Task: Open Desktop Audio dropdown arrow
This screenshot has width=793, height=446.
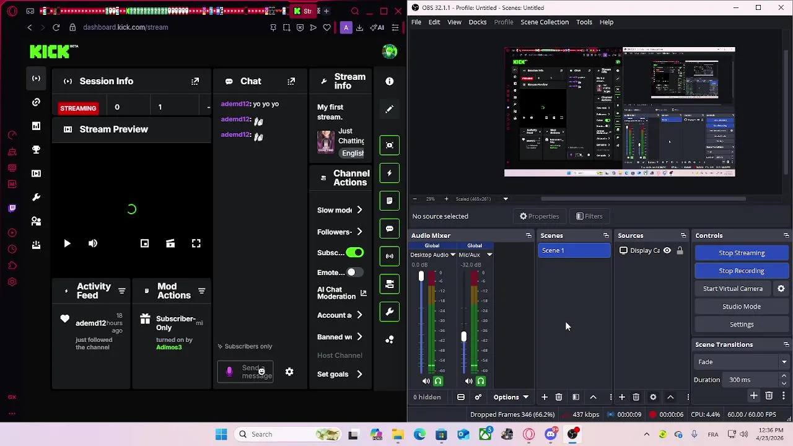Action: click(453, 255)
